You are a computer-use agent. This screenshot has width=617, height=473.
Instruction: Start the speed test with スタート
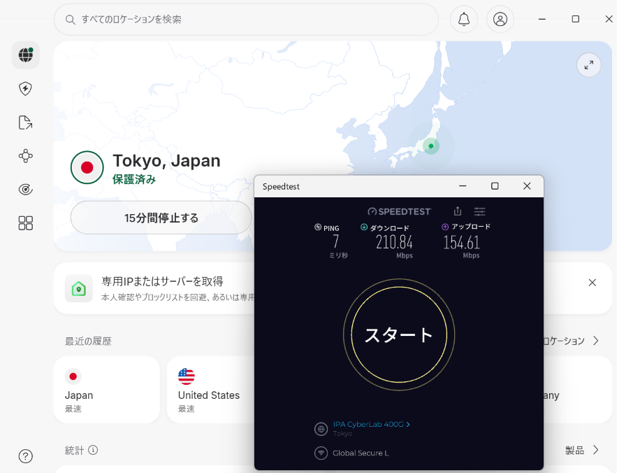coord(399,334)
